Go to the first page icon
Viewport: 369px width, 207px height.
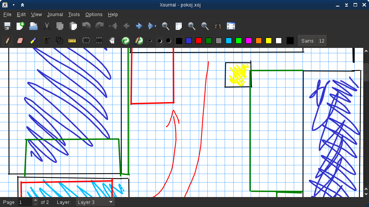pos(113,26)
